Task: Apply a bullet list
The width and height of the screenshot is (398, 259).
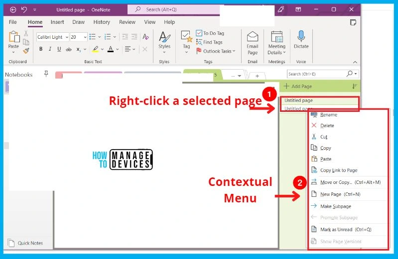Action: [x=92, y=37]
